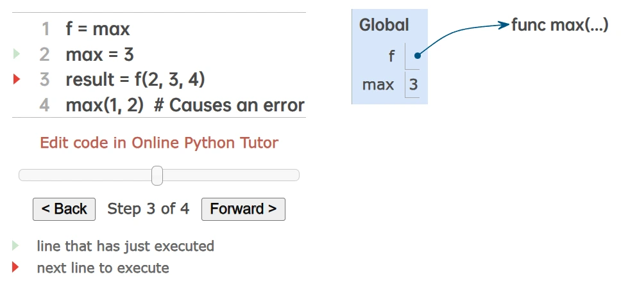
Task: Open the Edit code in Online Python Tutor link
Action: click(159, 143)
